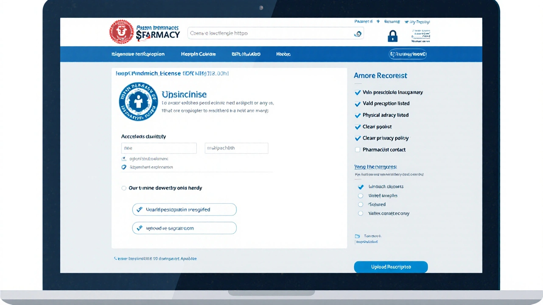543x305 pixels.
Task: Click the search icon in search bar
Action: coord(358,33)
